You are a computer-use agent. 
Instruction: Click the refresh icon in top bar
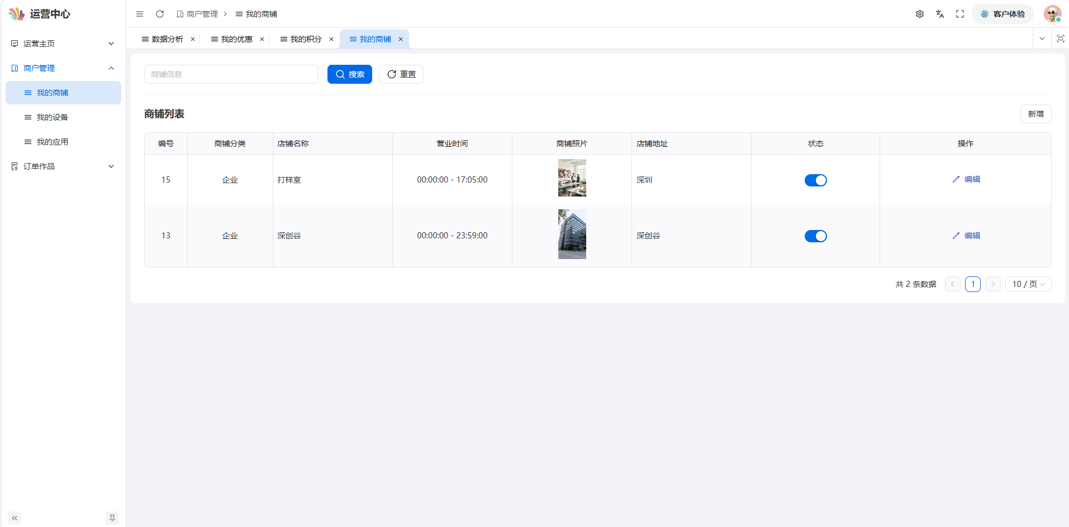coord(160,14)
